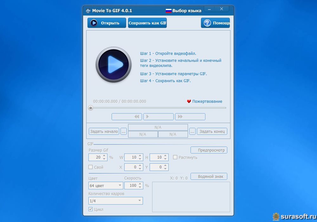Click the rewind playback button
Viewport: 317px width, 222px height.
pyautogui.click(x=127, y=117)
